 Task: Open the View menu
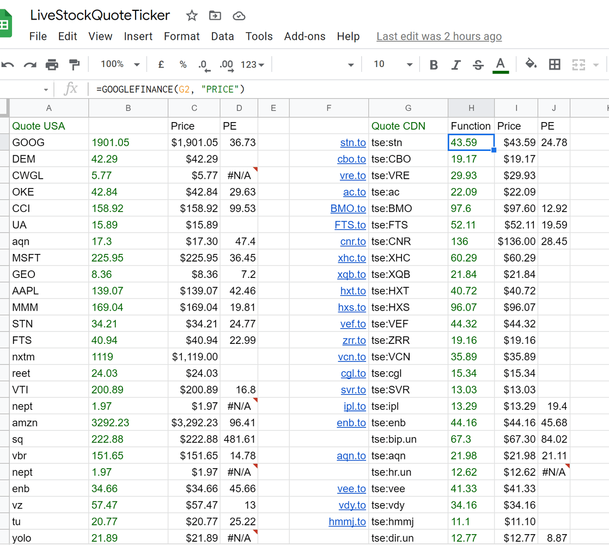tap(100, 37)
